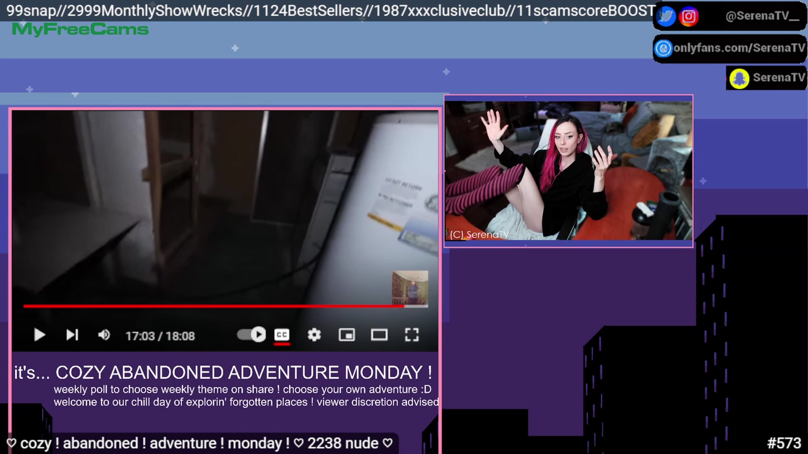Click the @SerenaTV_ handle text
The height and width of the screenshot is (454, 808).
pos(762,16)
